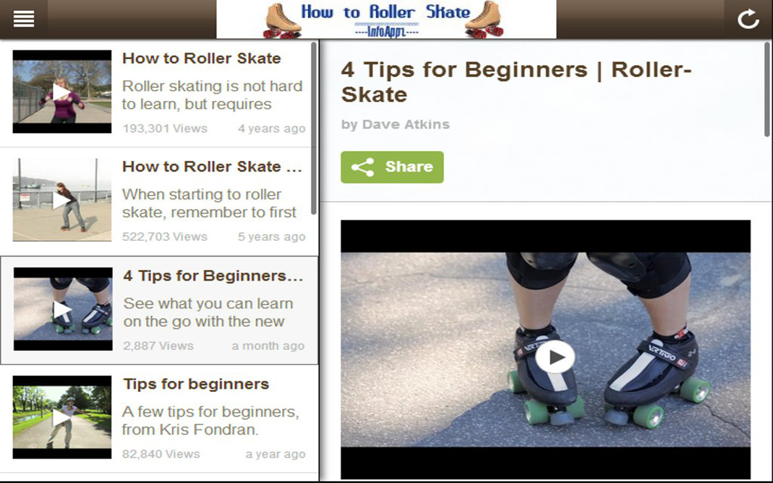The width and height of the screenshot is (773, 483).
Task: Click the share icon inside Share button
Action: pyautogui.click(x=363, y=167)
